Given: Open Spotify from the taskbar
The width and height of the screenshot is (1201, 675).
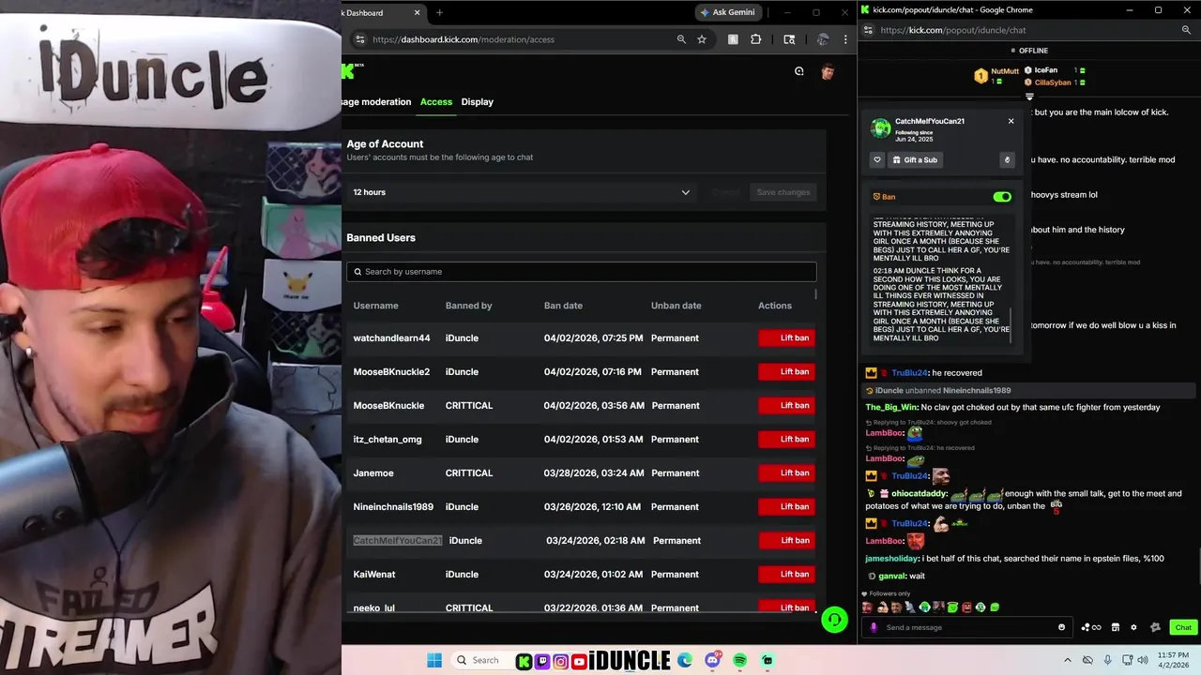Looking at the screenshot, I should [x=740, y=660].
